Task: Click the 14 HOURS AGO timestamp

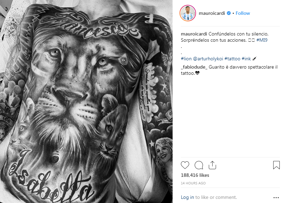Action: tap(193, 183)
